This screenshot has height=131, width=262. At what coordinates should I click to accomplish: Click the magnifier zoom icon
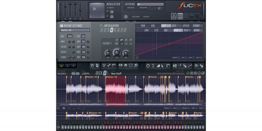point(136,66)
